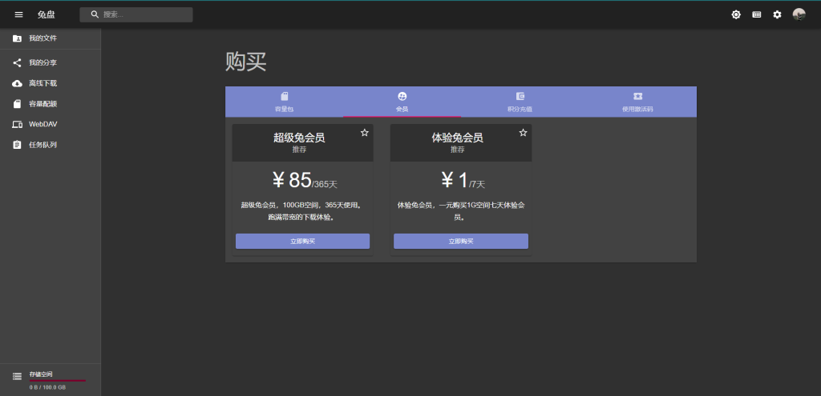
Task: Open the user avatar menu
Action: point(799,14)
